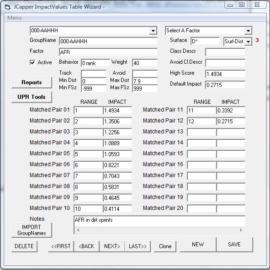
Task: Click Notes scrollbar right arrow
Action: 241,230
